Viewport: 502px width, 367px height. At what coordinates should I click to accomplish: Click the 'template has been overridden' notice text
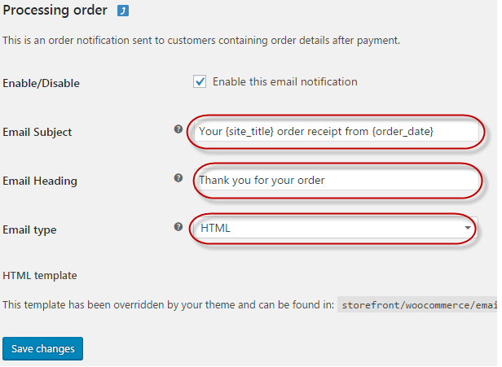click(x=169, y=304)
